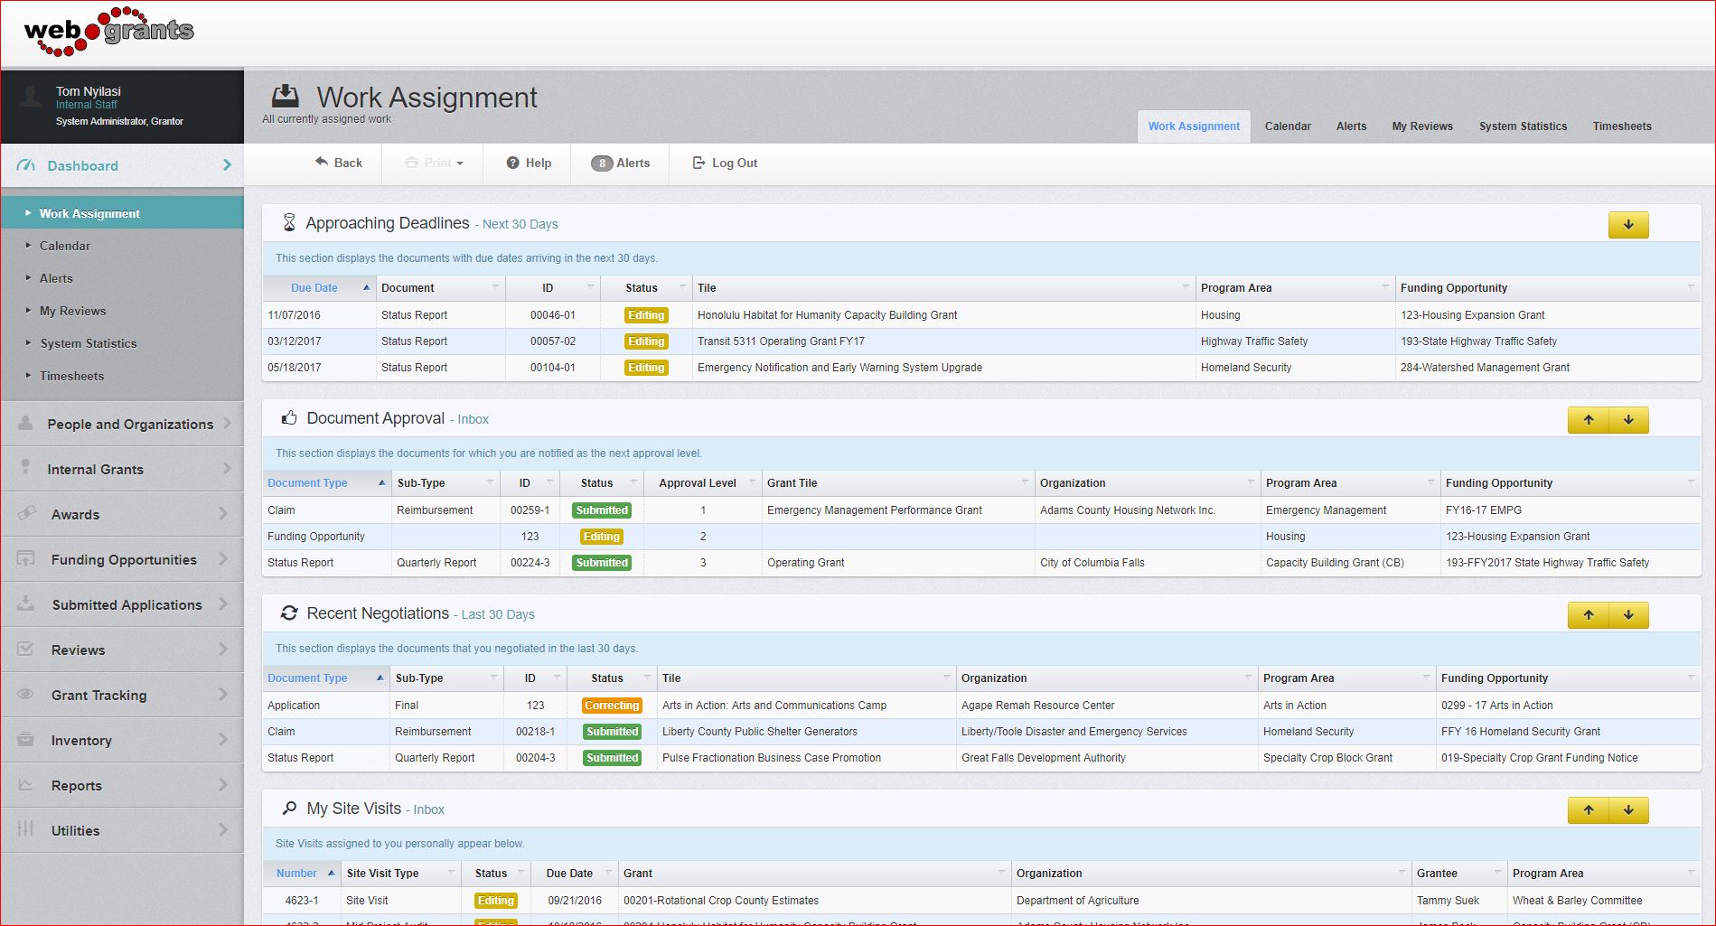Image resolution: width=1716 pixels, height=926 pixels.
Task: Click the People and Organizations person icon
Action: pos(24,423)
